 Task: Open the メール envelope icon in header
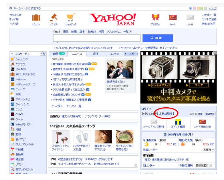click(190, 17)
